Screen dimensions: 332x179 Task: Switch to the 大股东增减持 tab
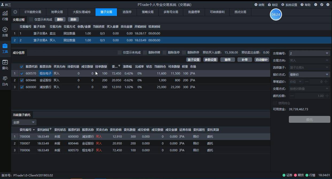pos(82,12)
